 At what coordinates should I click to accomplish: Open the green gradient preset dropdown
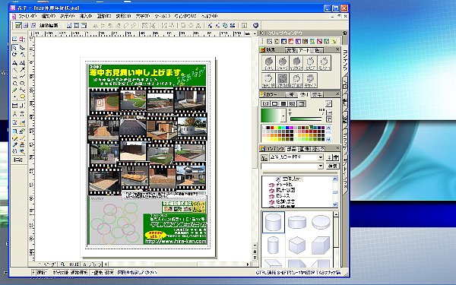(283, 116)
